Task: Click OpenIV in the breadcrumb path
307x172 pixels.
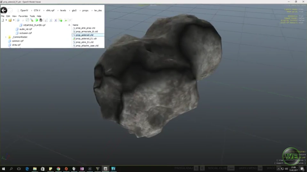Action: pyautogui.click(x=24, y=10)
